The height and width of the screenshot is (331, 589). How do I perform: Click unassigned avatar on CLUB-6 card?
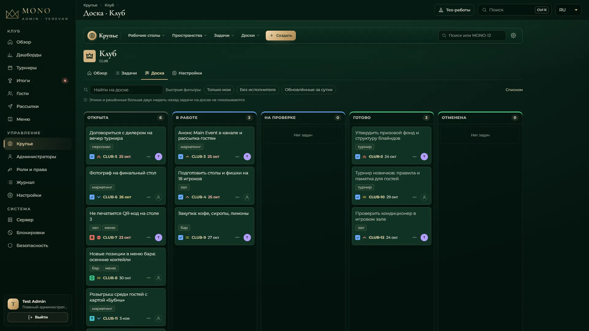(x=159, y=197)
